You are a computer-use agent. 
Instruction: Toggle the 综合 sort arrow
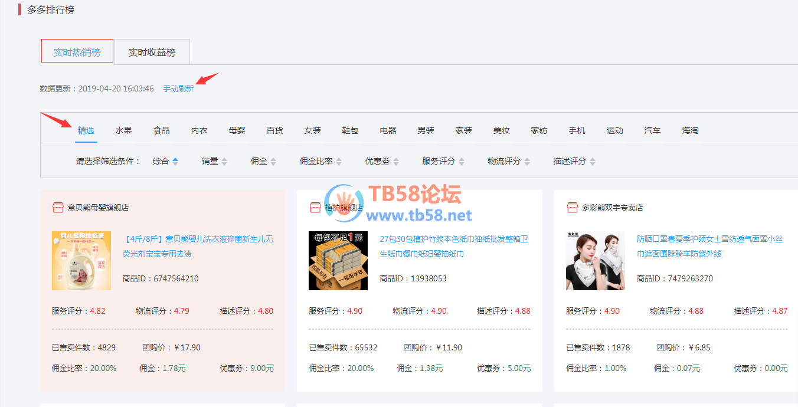[x=175, y=161]
